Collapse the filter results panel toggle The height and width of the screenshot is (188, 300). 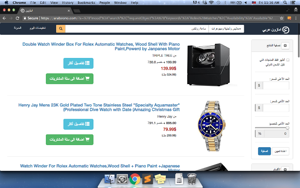tap(285, 45)
